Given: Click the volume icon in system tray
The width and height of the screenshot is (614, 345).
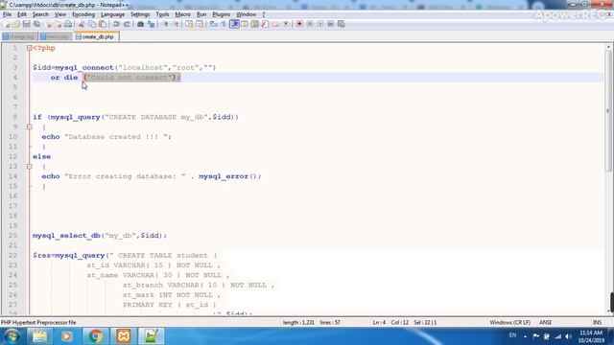Looking at the screenshot, I should click(x=569, y=336).
